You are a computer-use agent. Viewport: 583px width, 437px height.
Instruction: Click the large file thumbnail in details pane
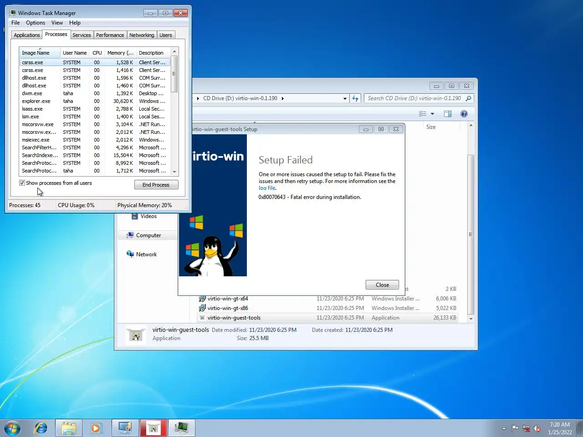click(x=135, y=335)
